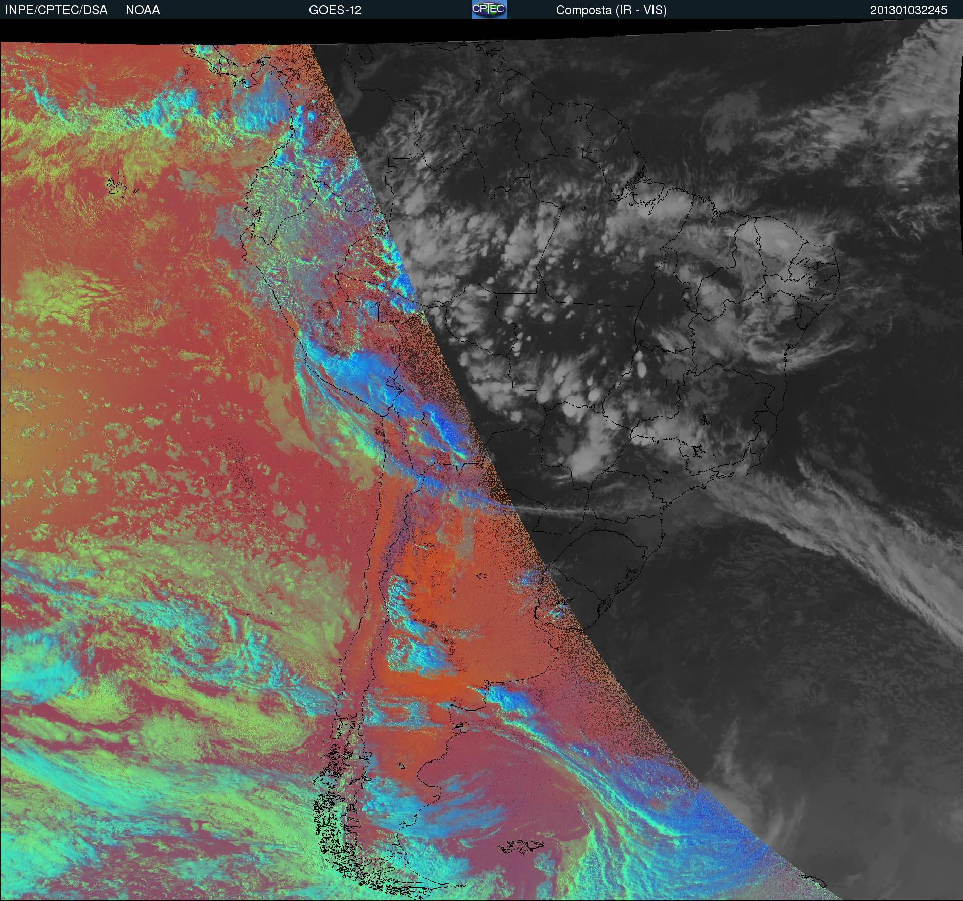Click the NOAA label in header
This screenshot has width=963, height=901.
[x=143, y=10]
